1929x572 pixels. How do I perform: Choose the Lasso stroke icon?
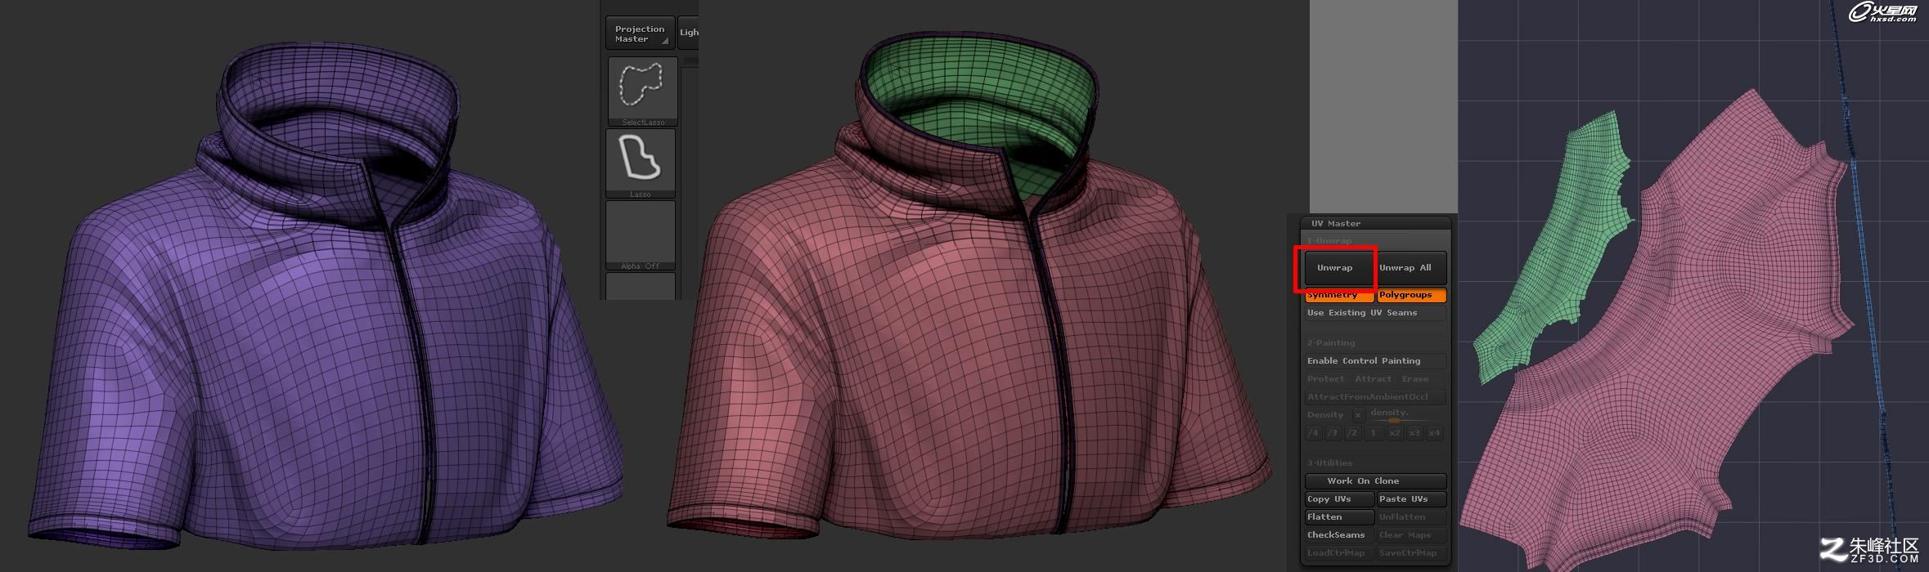(x=641, y=163)
